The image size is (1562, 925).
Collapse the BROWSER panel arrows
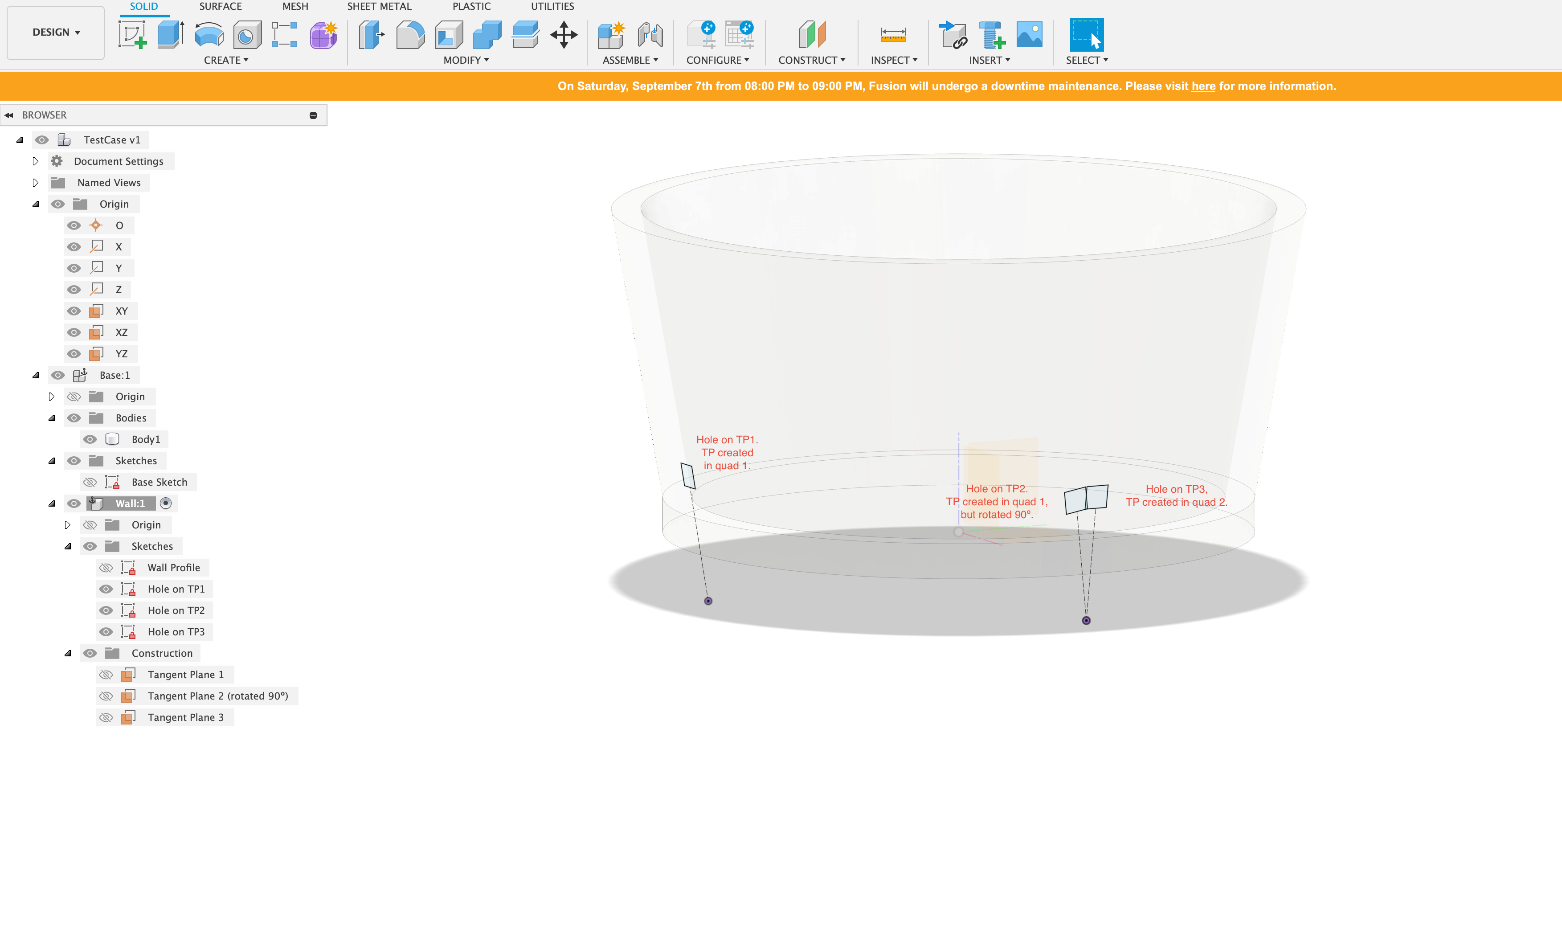[9, 115]
